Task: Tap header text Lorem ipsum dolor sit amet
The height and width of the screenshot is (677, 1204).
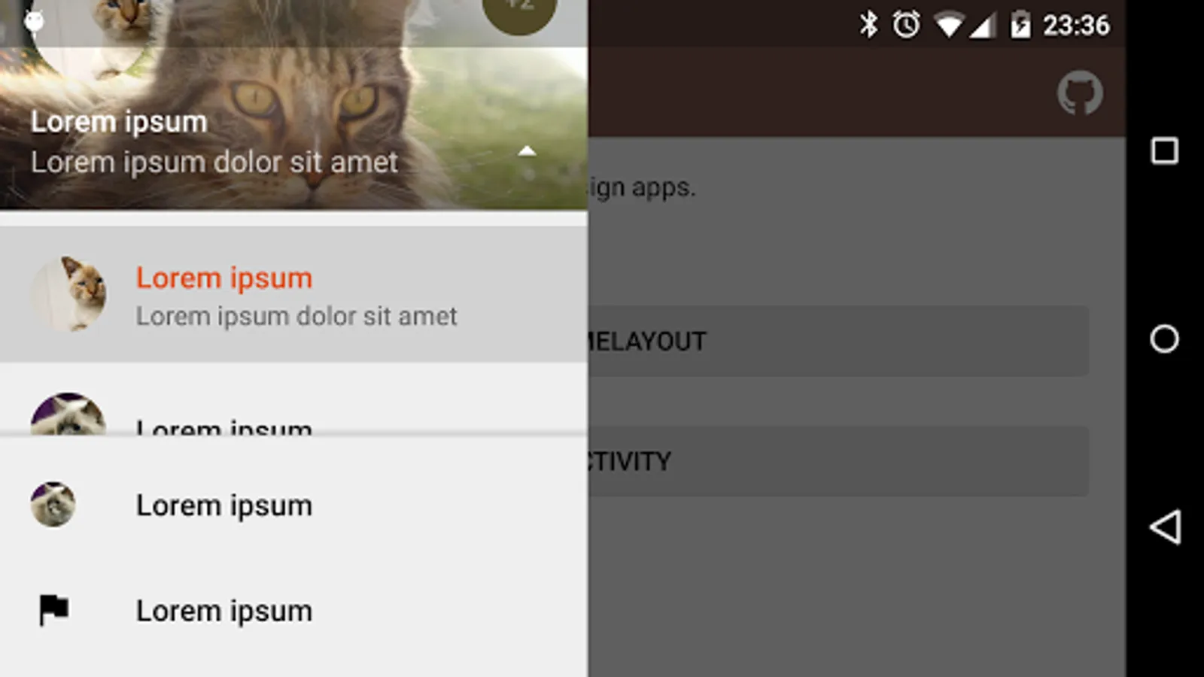Action: pyautogui.click(x=214, y=162)
